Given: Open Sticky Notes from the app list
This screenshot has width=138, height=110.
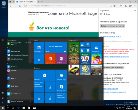Looking at the screenshot, I should [x=19, y=86].
